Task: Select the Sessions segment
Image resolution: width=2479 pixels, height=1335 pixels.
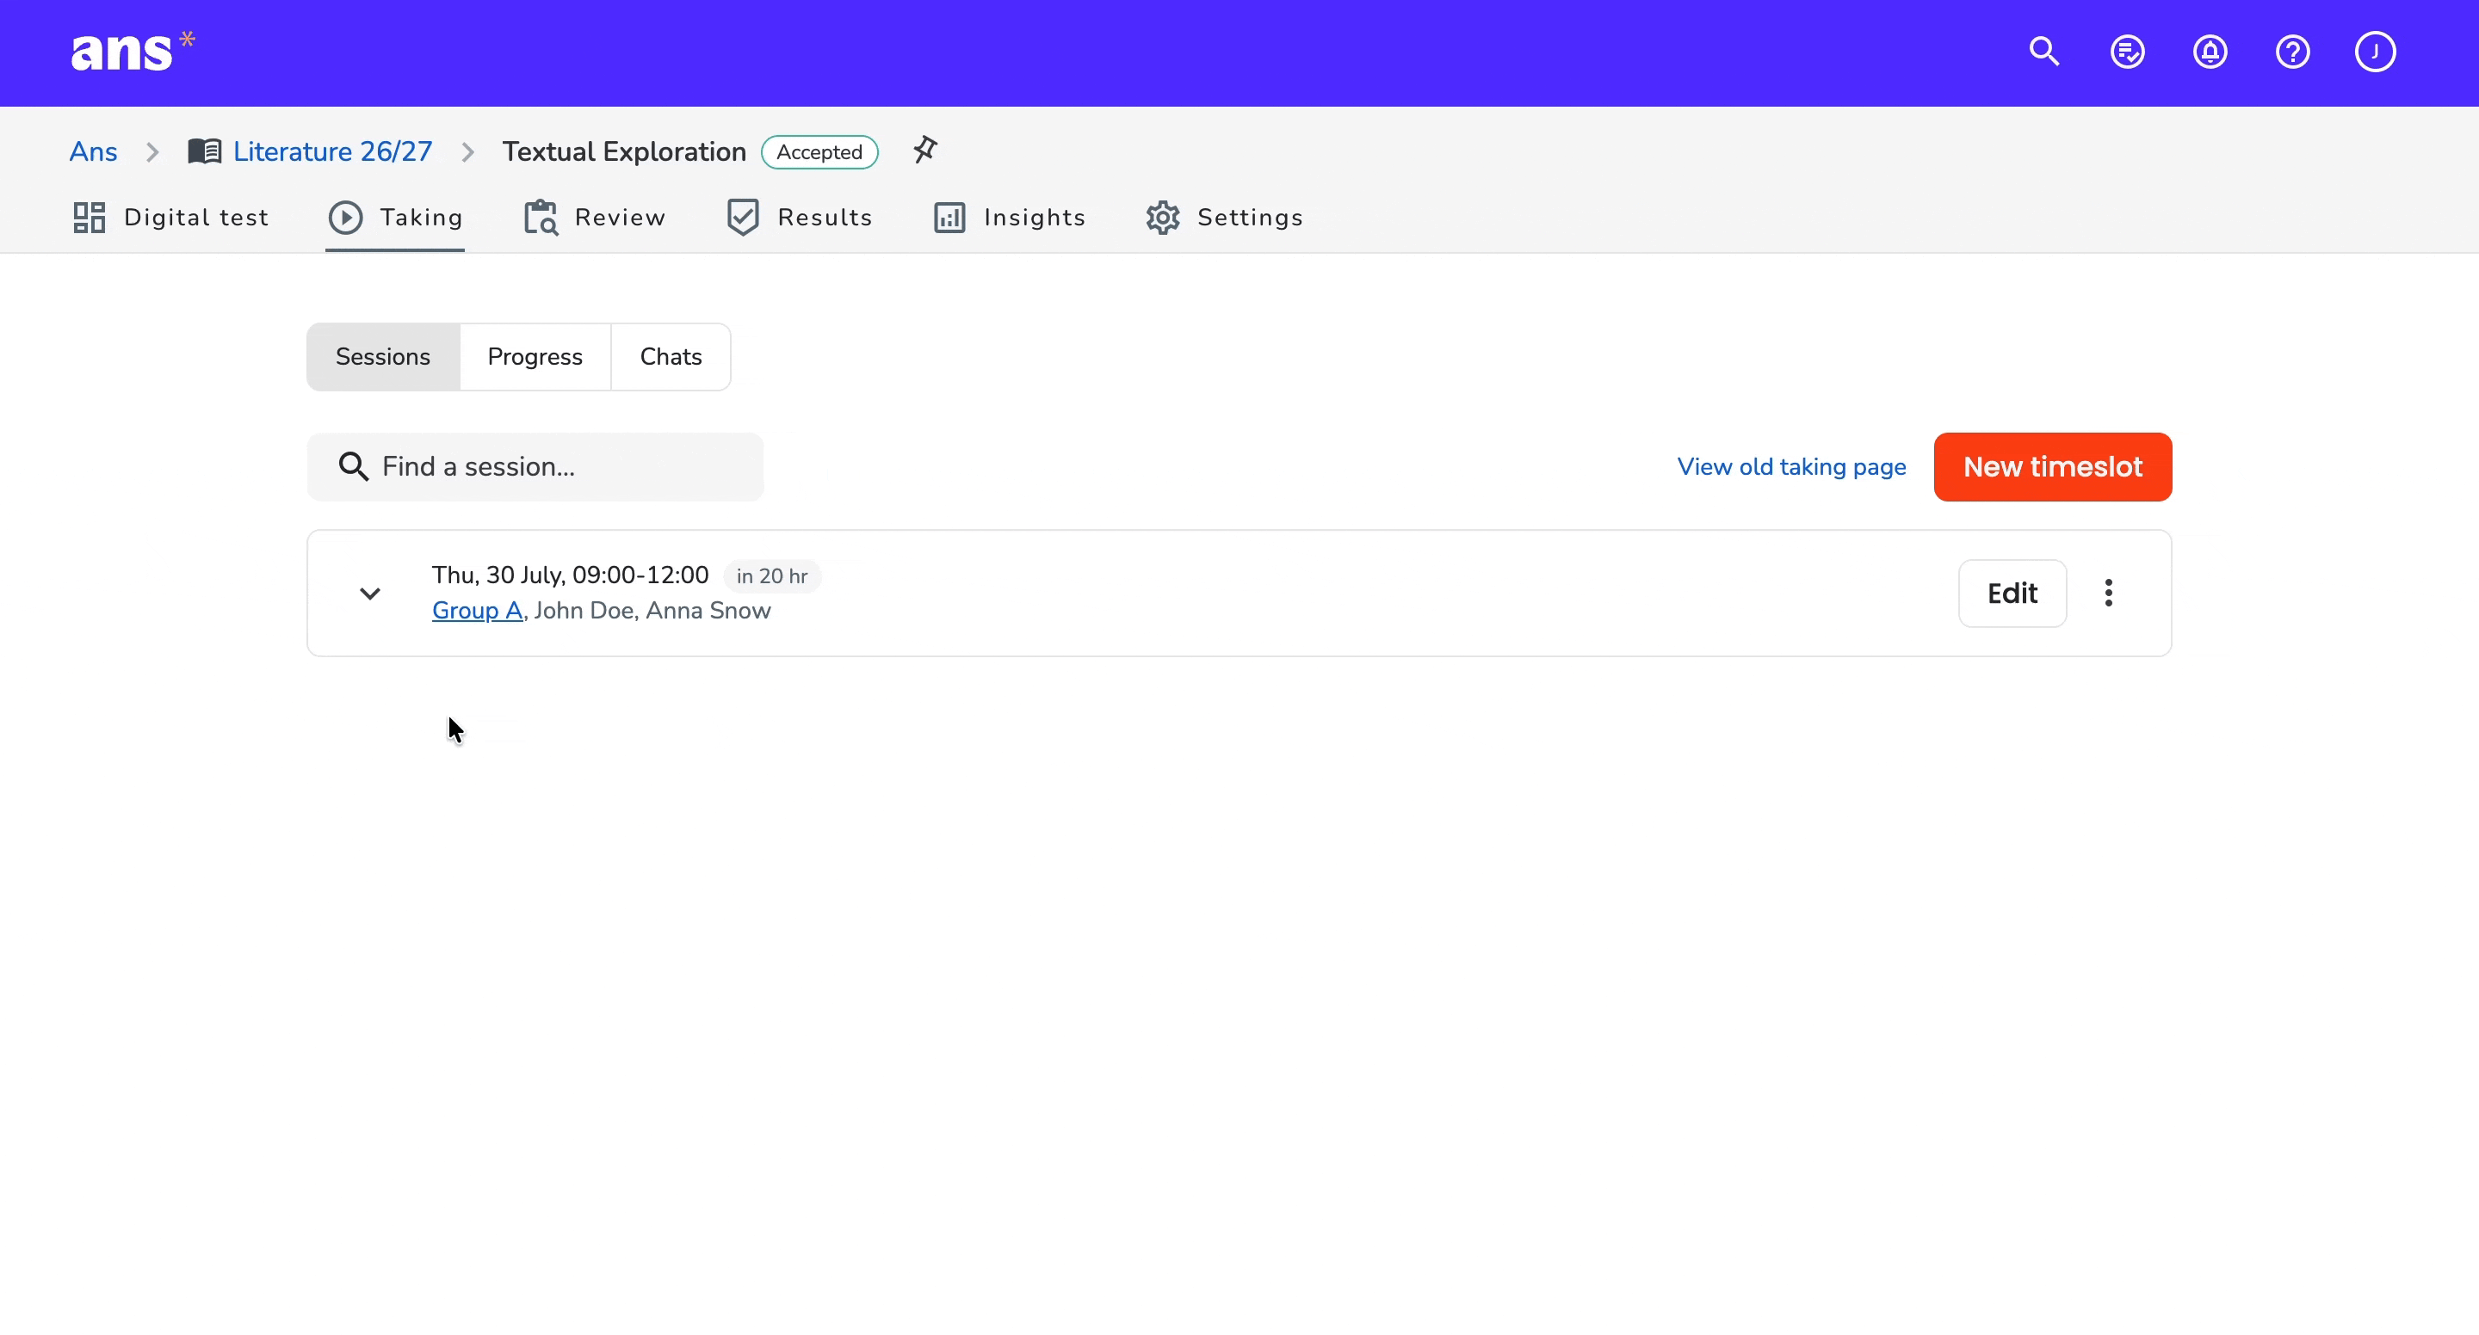Action: (383, 357)
